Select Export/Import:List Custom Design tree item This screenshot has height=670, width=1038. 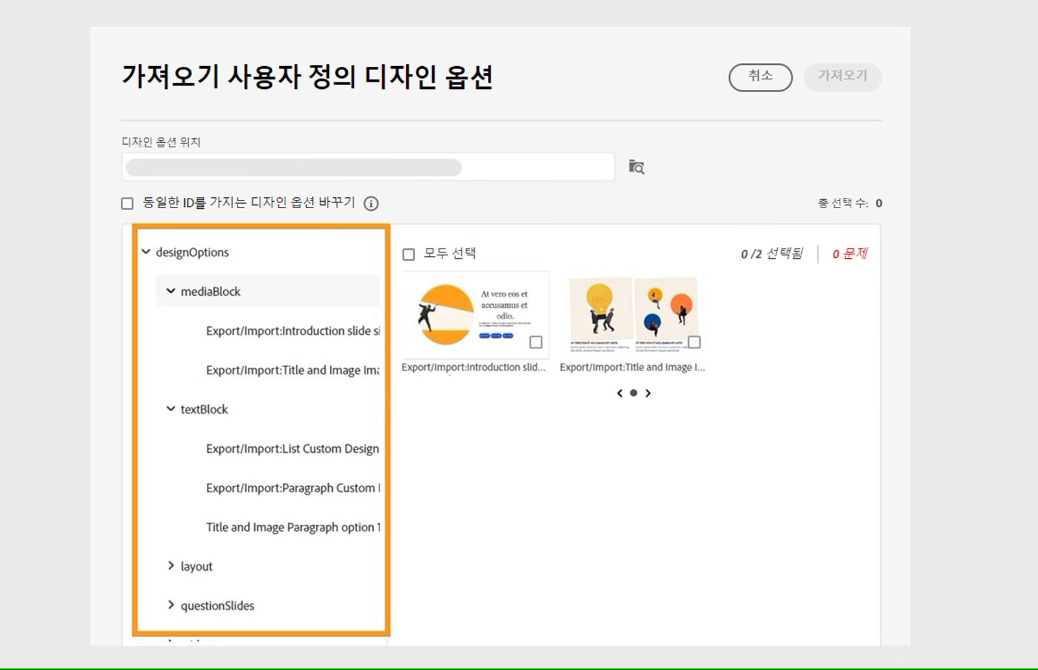(x=293, y=448)
